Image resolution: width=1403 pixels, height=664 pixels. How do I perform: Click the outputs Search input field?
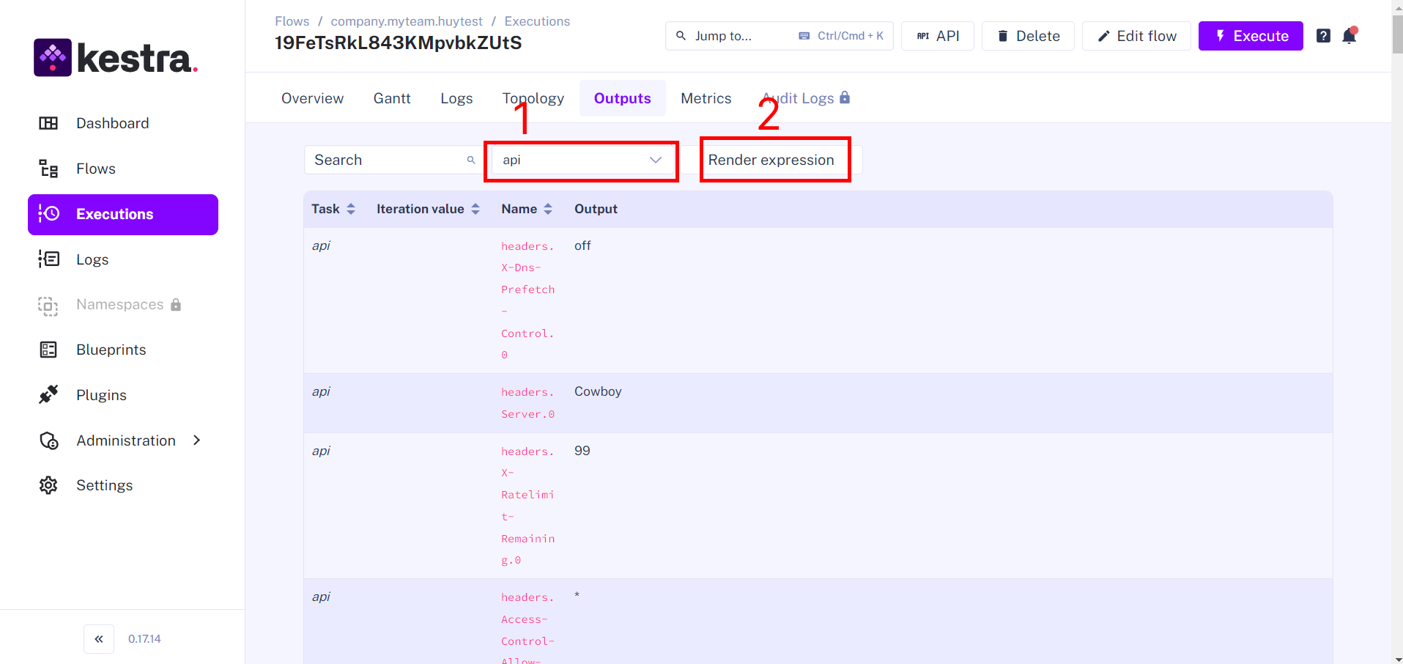click(388, 160)
